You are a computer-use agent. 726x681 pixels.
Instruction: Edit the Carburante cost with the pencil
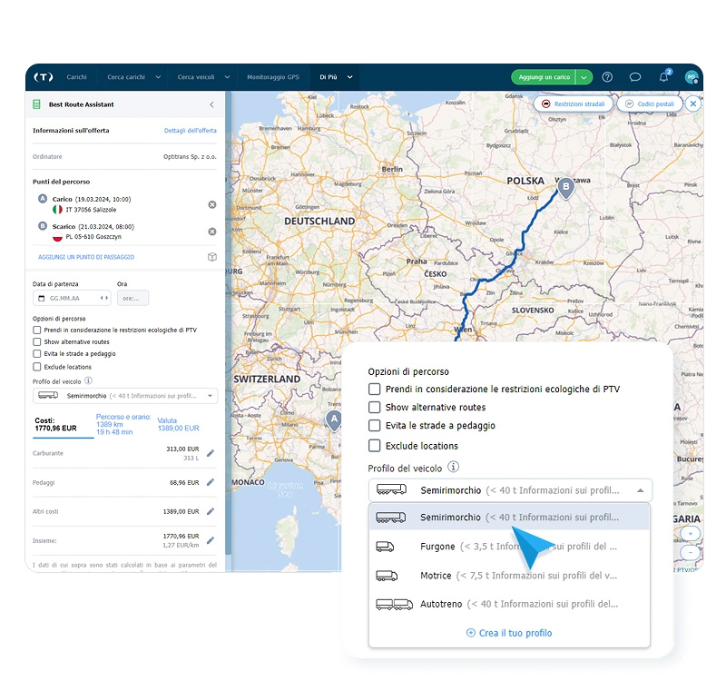pyautogui.click(x=211, y=452)
